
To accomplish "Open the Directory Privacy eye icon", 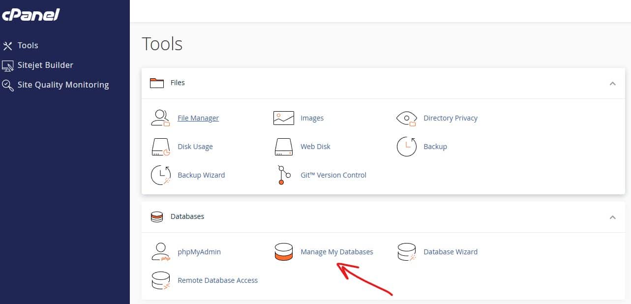I will tap(406, 118).
